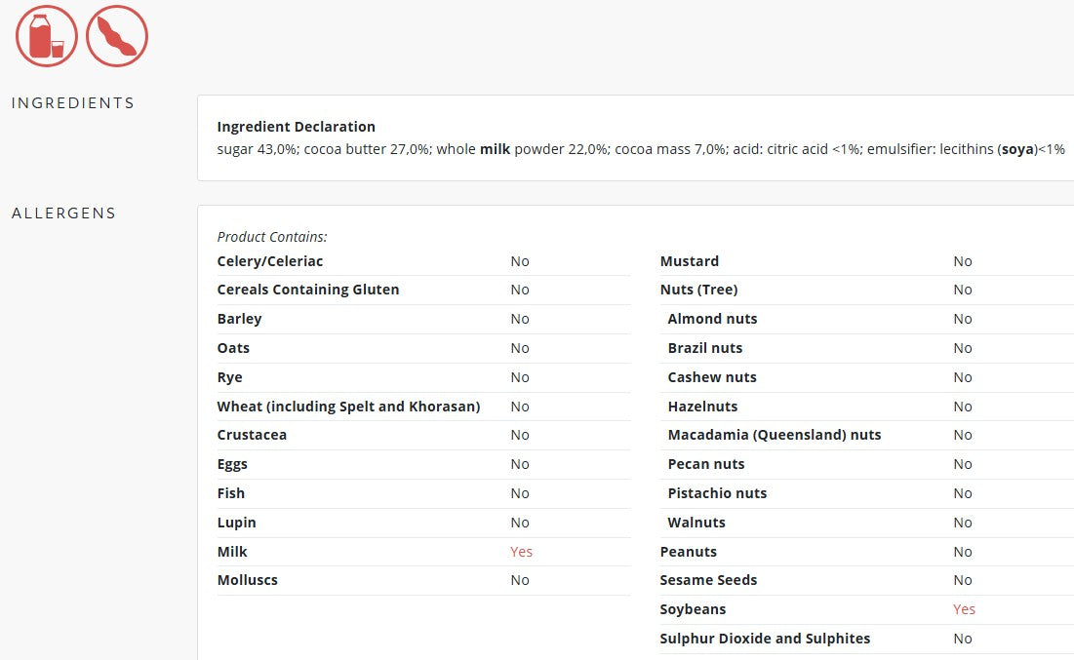
Task: Click the milk allergen bottle icon
Action: [46, 36]
